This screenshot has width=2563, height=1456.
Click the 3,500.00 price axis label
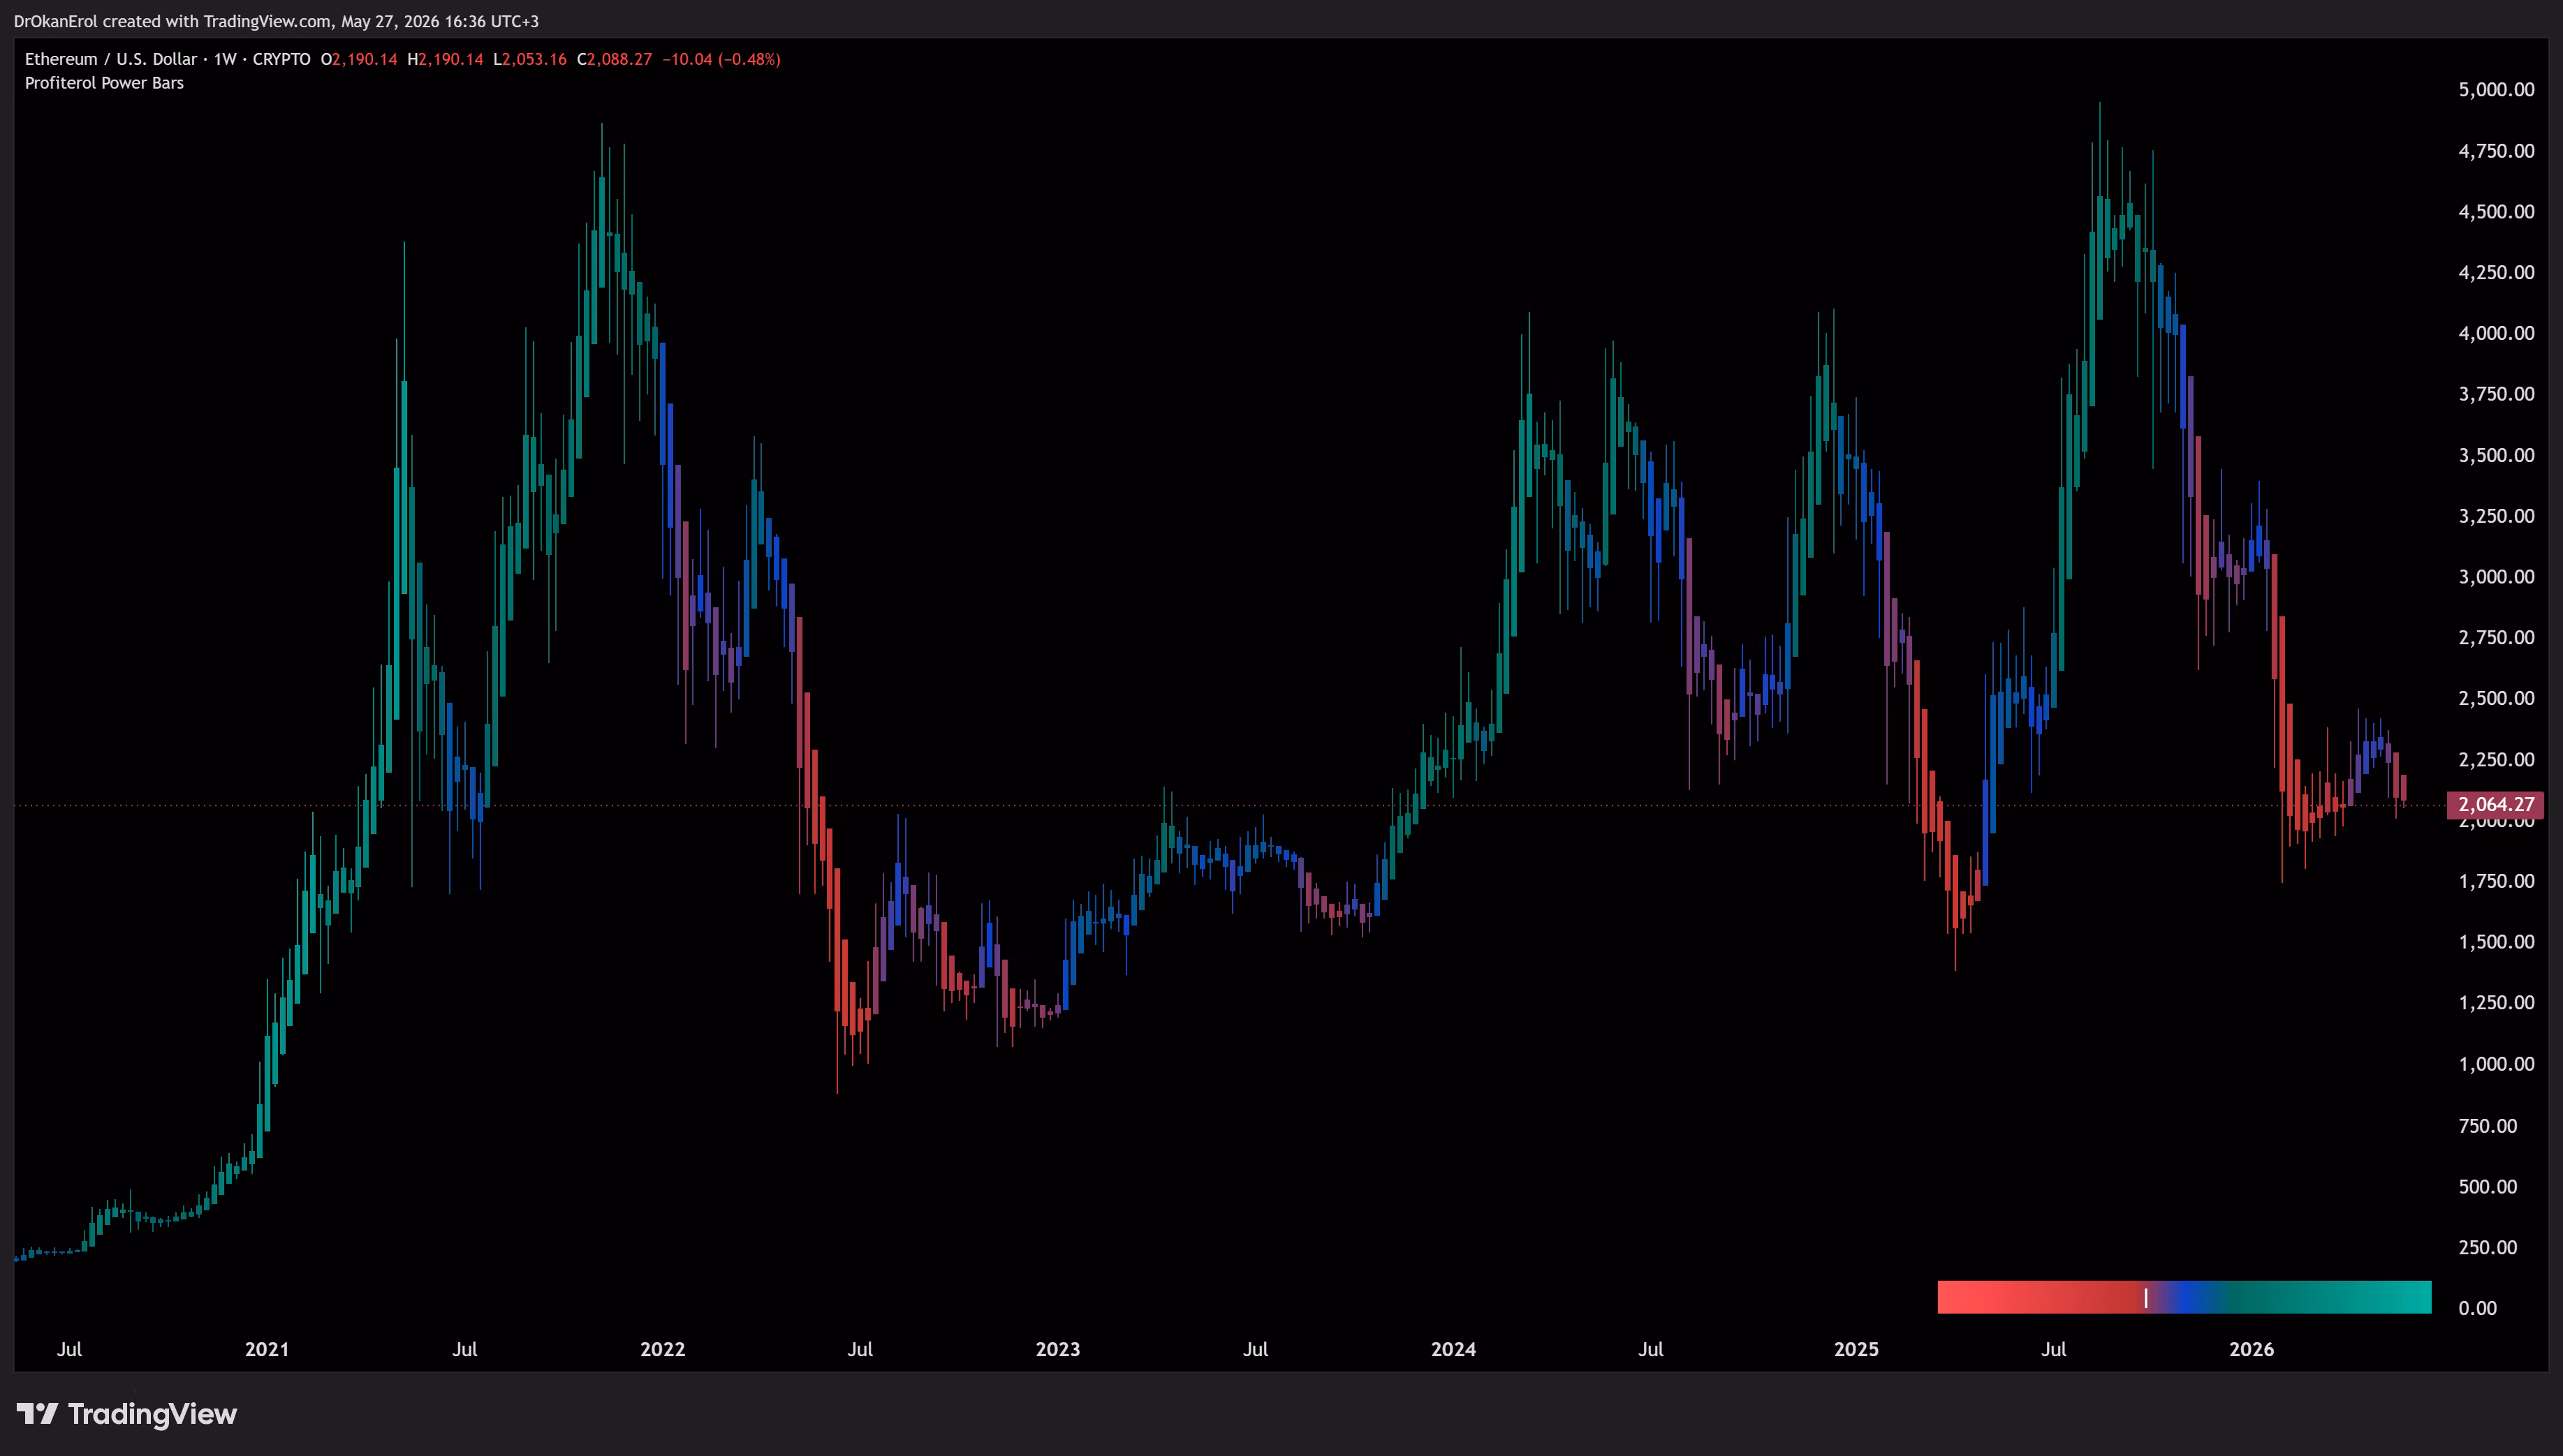pyautogui.click(x=2496, y=455)
